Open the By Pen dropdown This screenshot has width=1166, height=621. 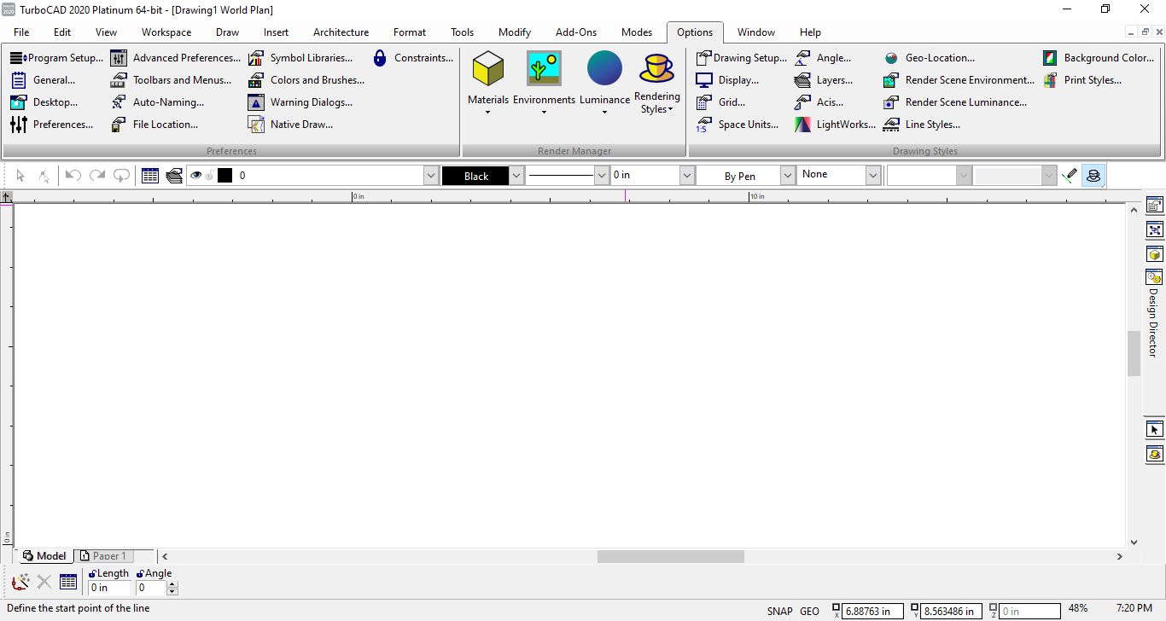(788, 176)
